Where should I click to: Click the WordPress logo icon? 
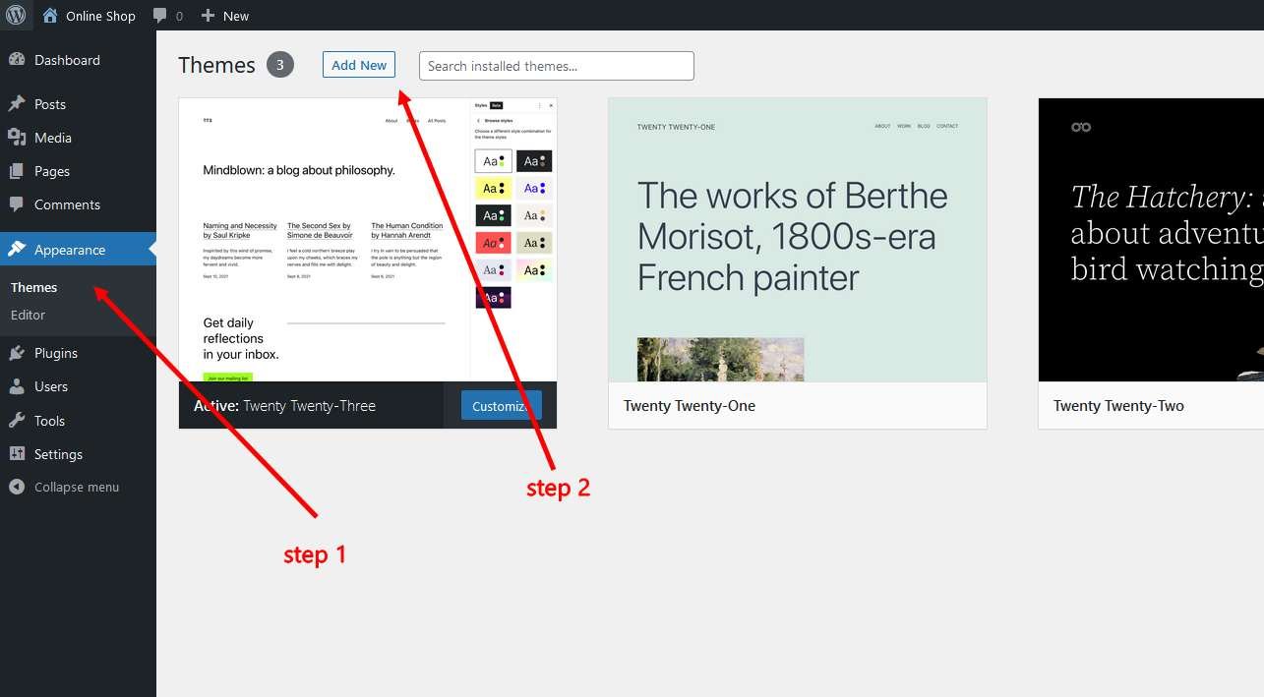pyautogui.click(x=16, y=15)
